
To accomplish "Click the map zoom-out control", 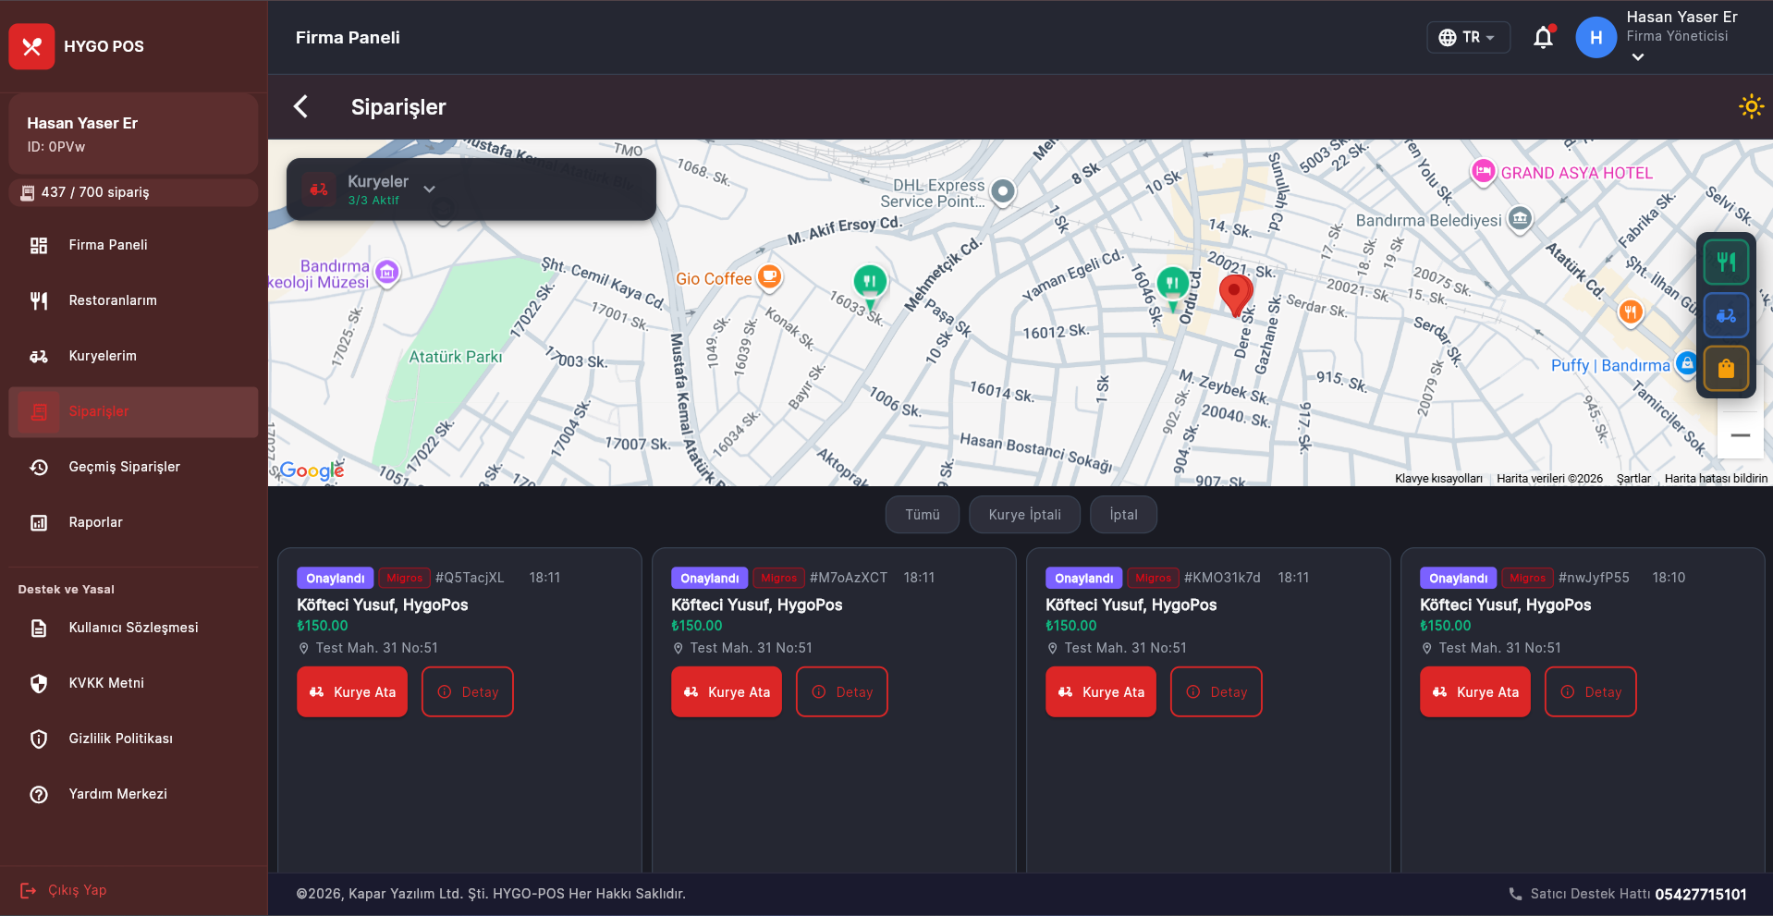I will pyautogui.click(x=1741, y=434).
